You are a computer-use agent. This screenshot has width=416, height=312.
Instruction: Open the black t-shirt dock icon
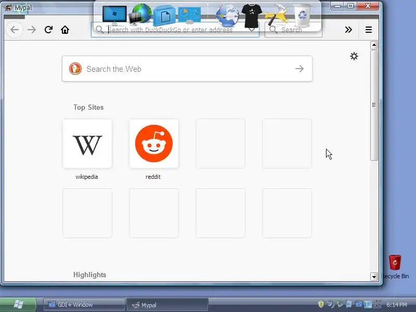tap(252, 16)
